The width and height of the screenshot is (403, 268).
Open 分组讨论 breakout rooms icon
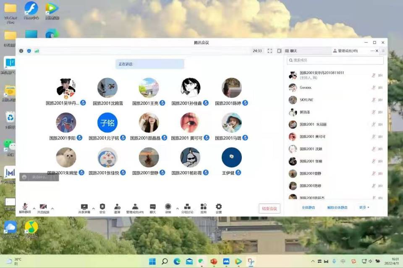(187, 207)
